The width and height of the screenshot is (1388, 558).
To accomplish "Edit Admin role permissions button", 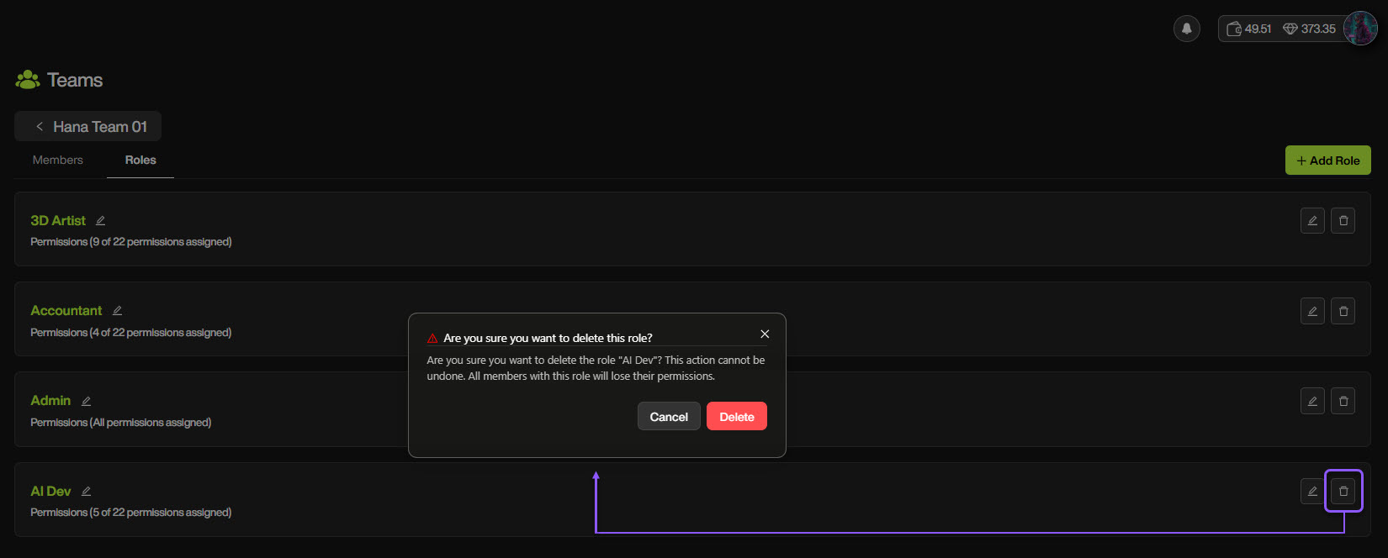I will 1312,401.
